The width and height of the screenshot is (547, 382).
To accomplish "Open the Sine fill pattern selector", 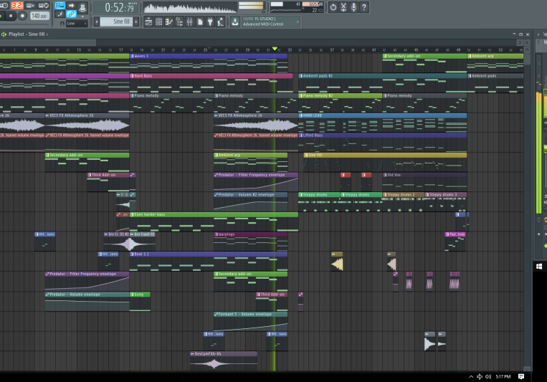I will coord(117,22).
